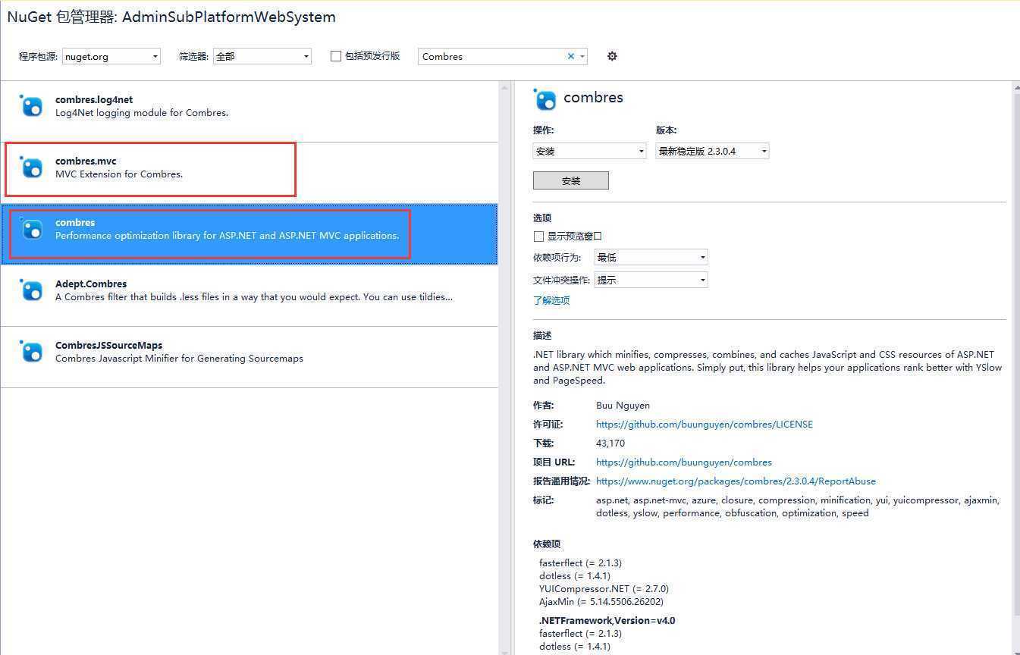Click 'Log4Net logging module for Combres.' description
The height and width of the screenshot is (655, 1020).
pos(142,112)
